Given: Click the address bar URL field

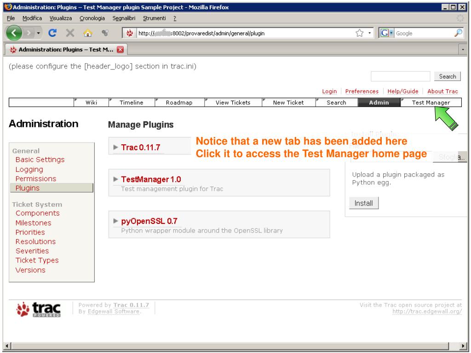Looking at the screenshot, I should pyautogui.click(x=245, y=33).
